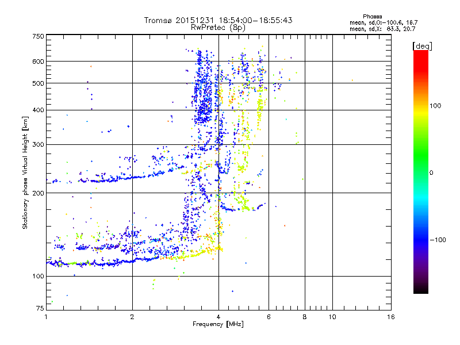
Task: Click the '[deg]' colorbar unit label
Action: point(423,46)
